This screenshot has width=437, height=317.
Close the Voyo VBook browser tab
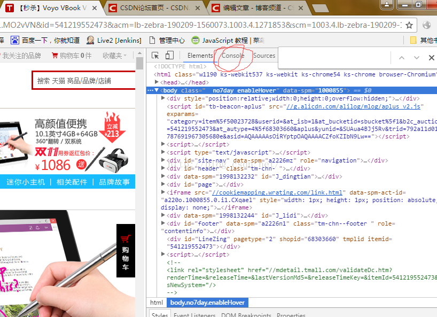95,8
